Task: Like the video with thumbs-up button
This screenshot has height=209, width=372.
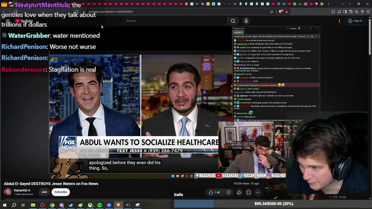Action: [x=214, y=192]
